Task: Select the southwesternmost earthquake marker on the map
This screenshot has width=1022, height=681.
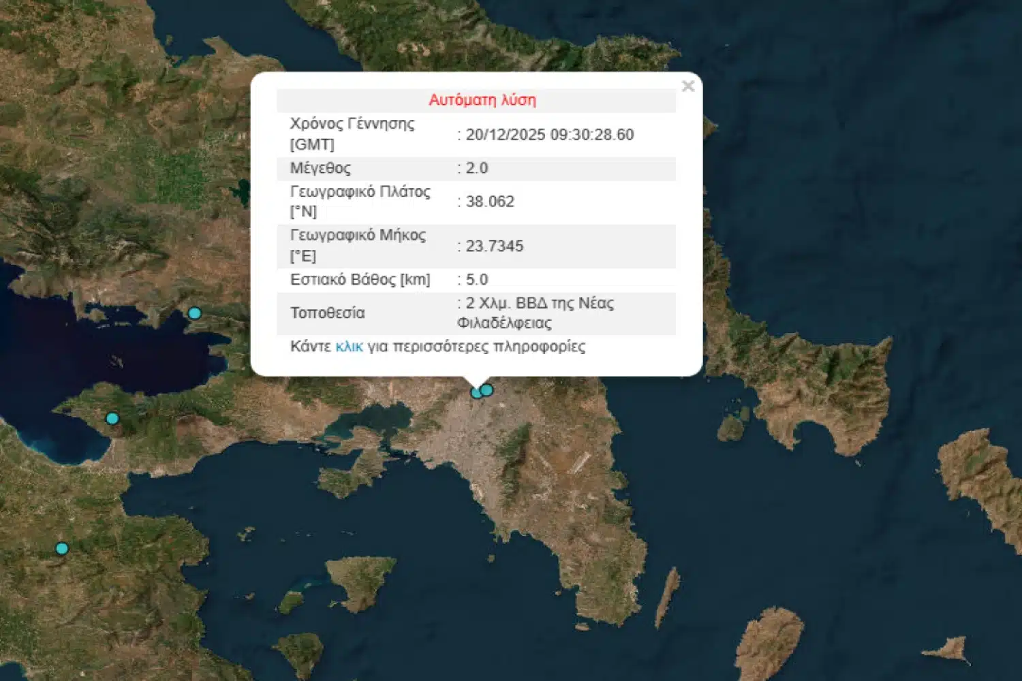Action: click(62, 548)
